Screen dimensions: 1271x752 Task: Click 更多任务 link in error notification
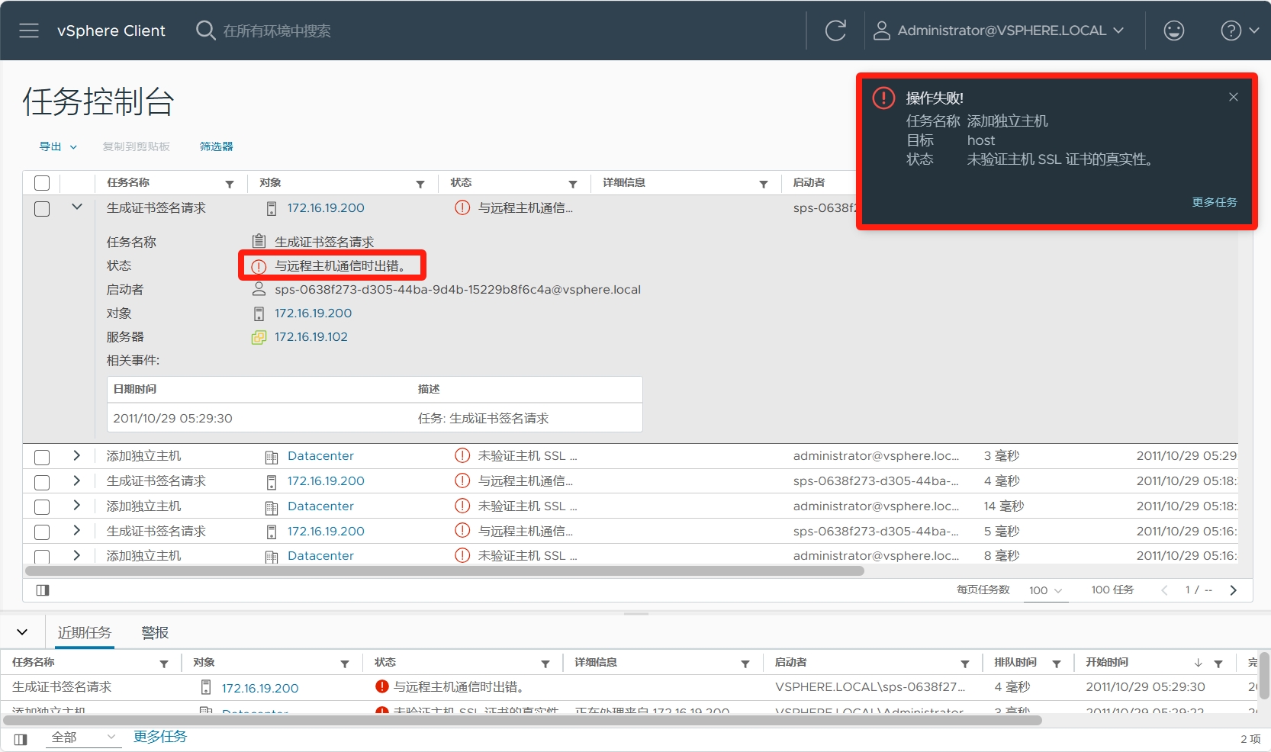pos(1215,202)
